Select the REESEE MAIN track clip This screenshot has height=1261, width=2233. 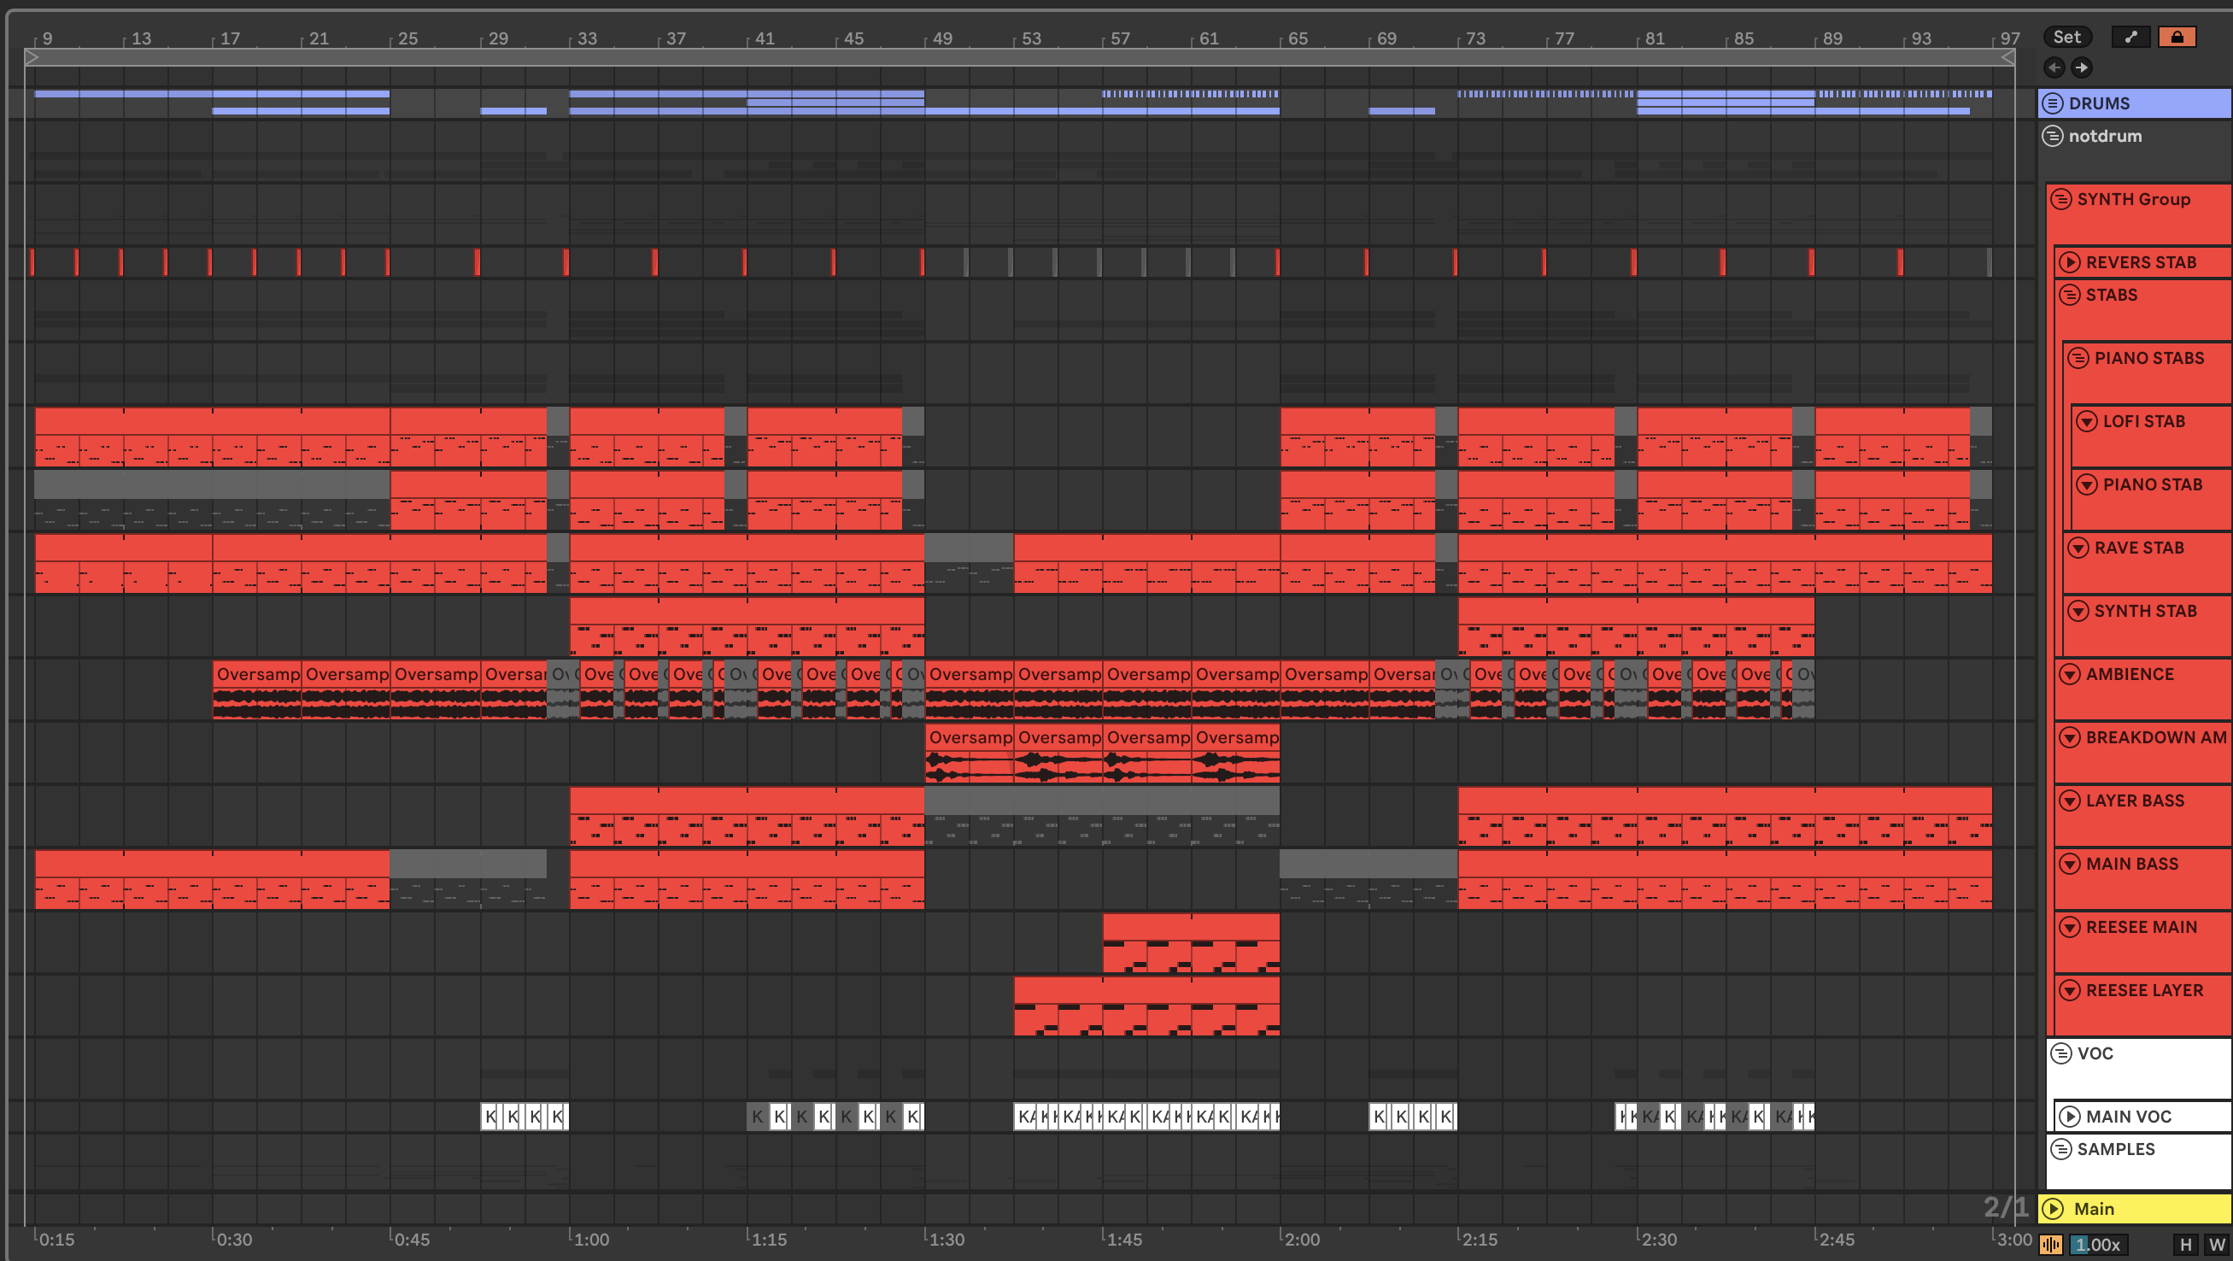1191,943
